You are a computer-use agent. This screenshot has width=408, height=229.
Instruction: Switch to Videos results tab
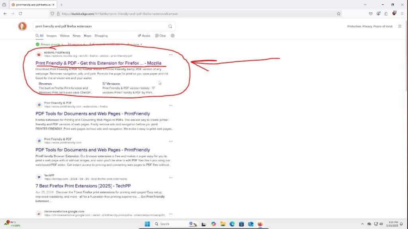coord(65,36)
